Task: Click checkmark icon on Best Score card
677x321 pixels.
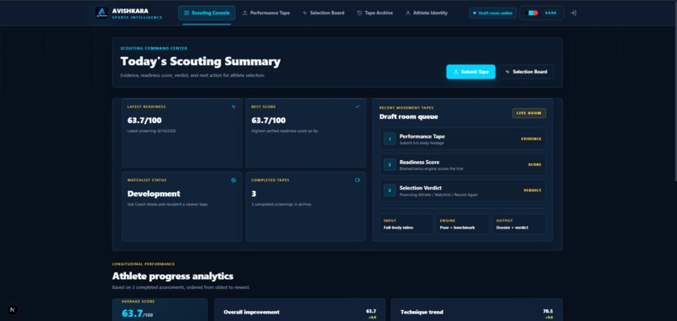Action: tap(358, 106)
